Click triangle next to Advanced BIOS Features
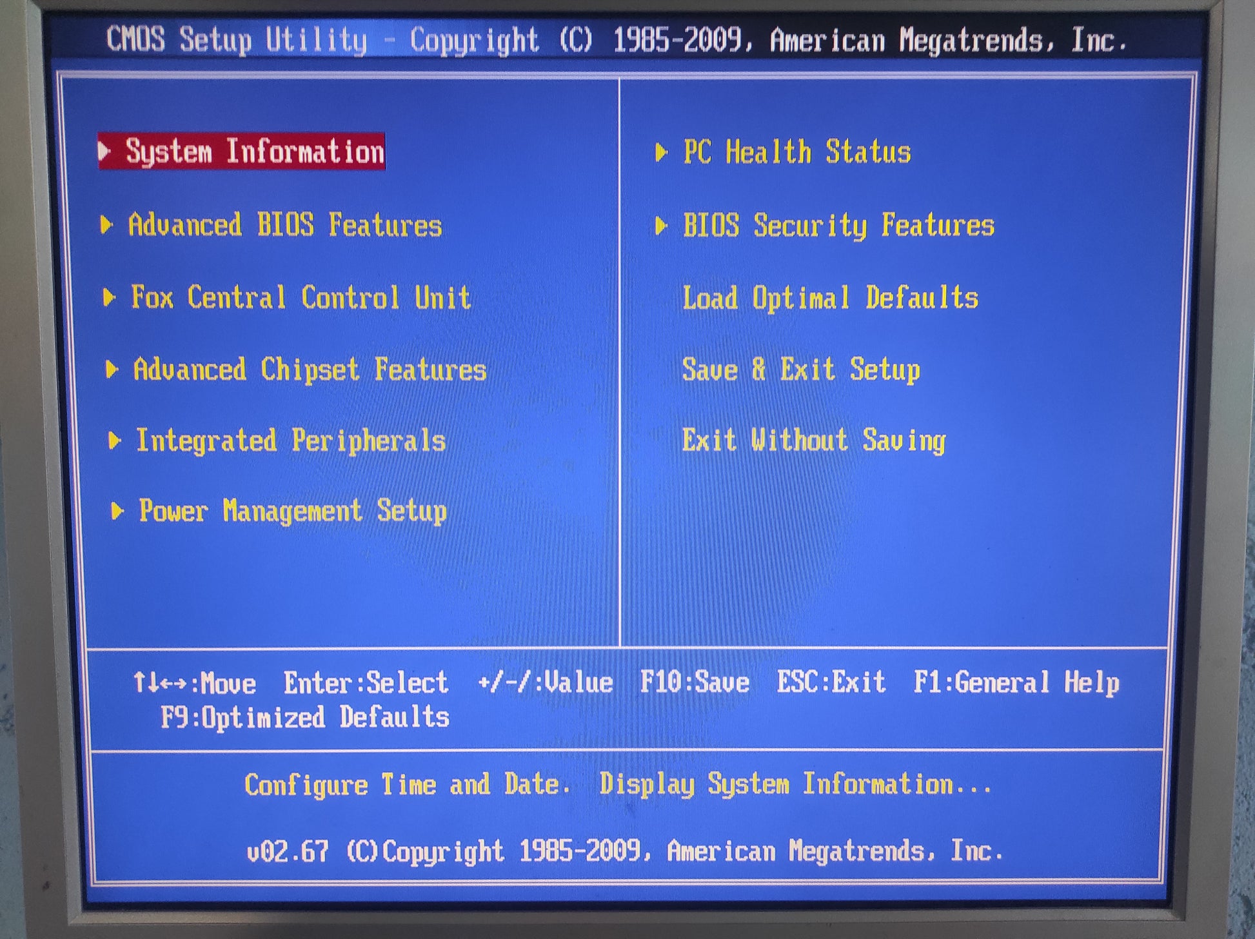The width and height of the screenshot is (1255, 939). click(x=107, y=225)
